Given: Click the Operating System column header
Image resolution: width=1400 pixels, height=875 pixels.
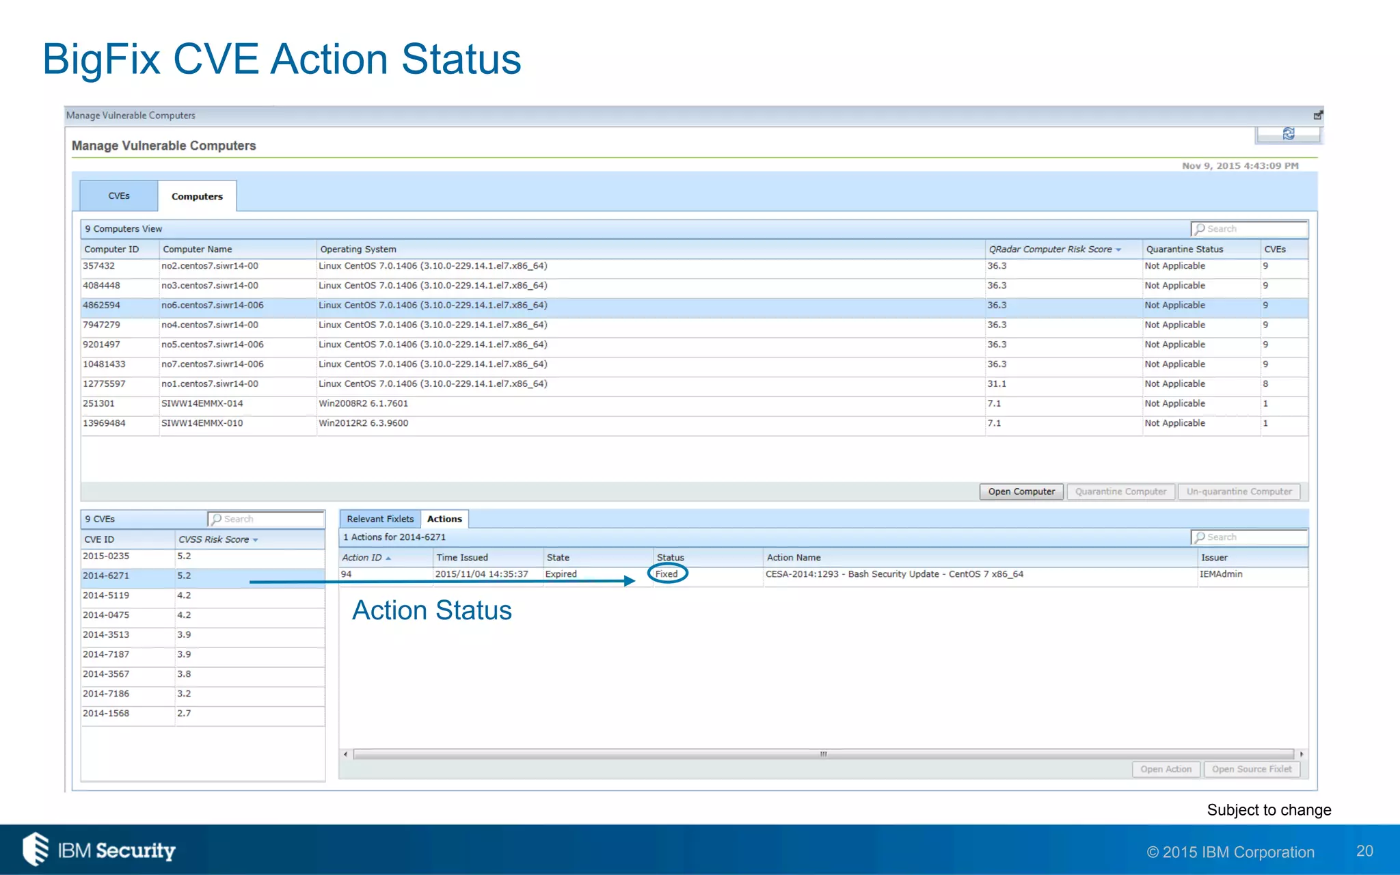Looking at the screenshot, I should pyautogui.click(x=650, y=250).
